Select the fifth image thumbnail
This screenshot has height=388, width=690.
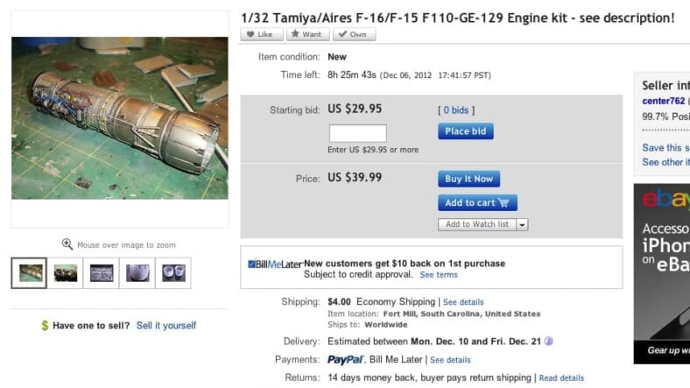173,273
